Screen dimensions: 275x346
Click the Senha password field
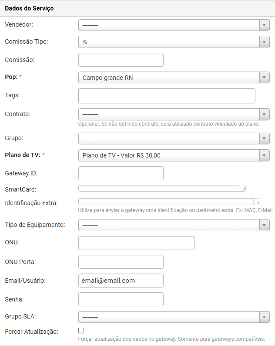pos(121,299)
